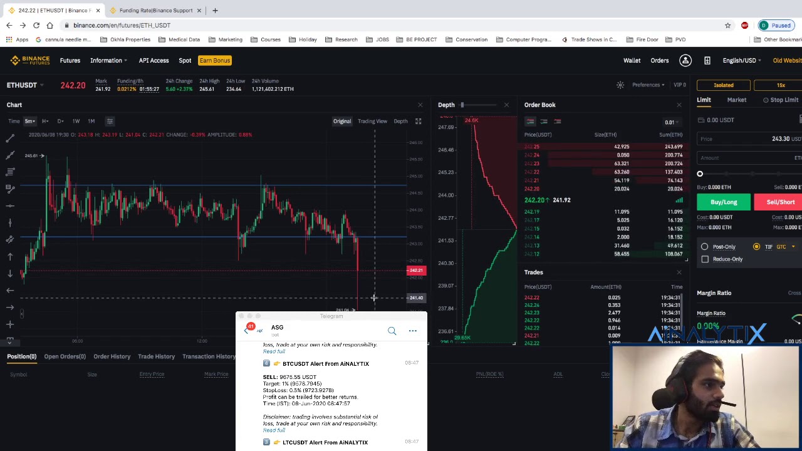Screen dimensions: 802x451
Task: Reload the browser page
Action: 36,25
